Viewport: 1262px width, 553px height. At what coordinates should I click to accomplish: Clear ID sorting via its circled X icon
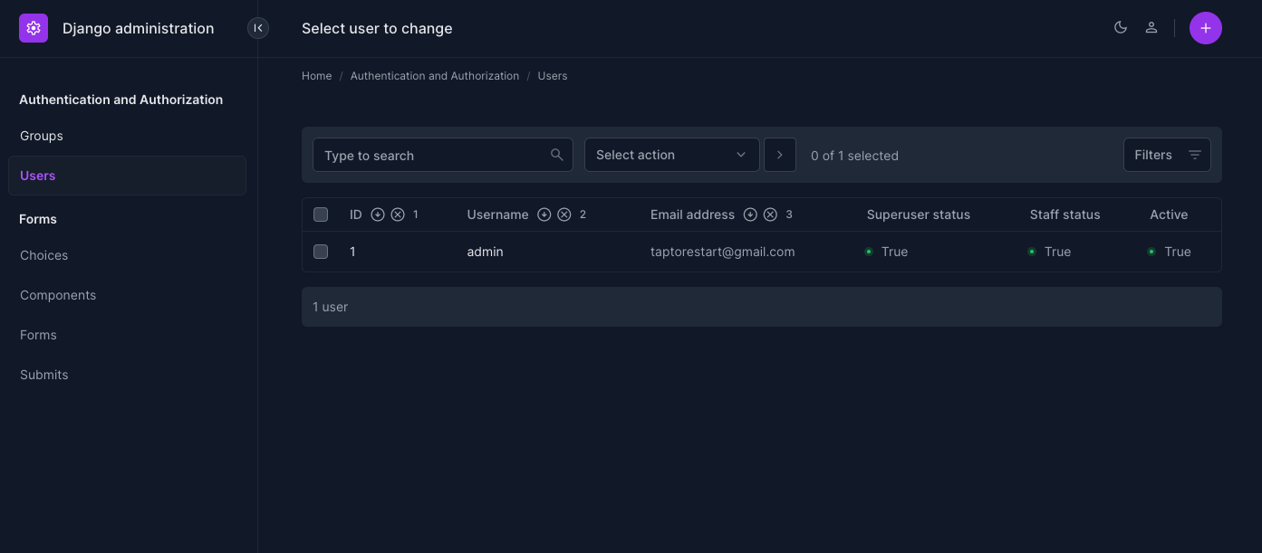[398, 215]
